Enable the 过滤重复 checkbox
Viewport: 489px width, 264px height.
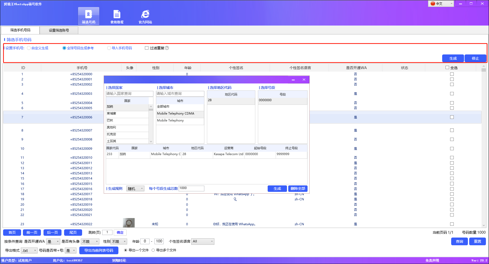point(147,48)
